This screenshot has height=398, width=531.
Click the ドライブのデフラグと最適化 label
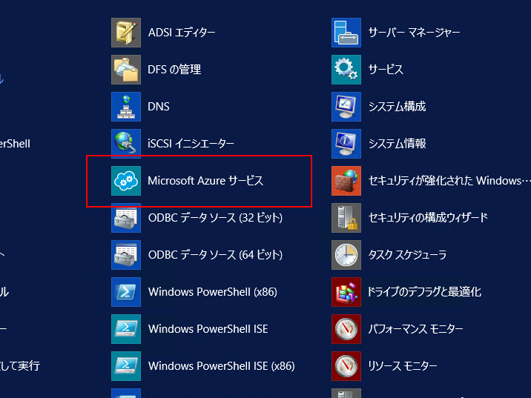(424, 292)
